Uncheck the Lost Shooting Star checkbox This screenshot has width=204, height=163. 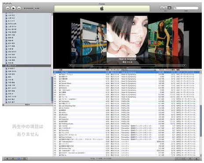pyautogui.click(x=60, y=106)
